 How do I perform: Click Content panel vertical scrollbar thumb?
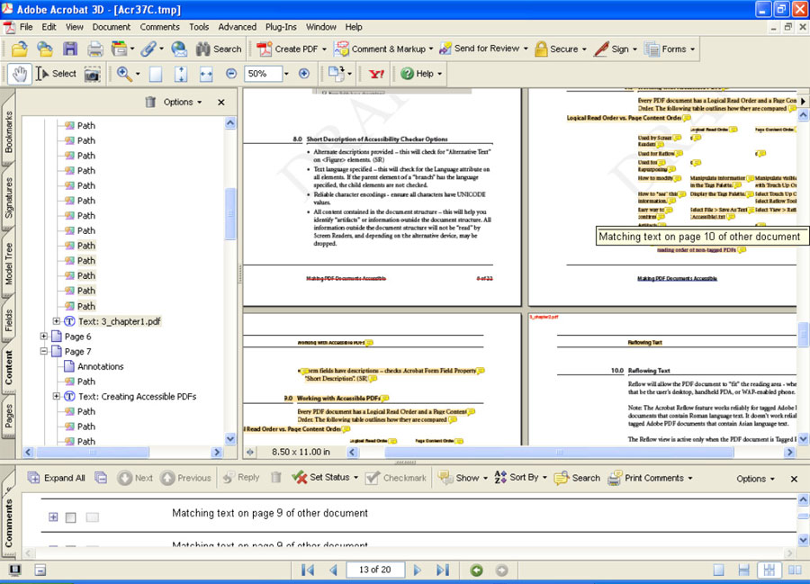230,214
